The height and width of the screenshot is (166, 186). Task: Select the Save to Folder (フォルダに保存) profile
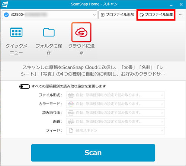point(49,32)
